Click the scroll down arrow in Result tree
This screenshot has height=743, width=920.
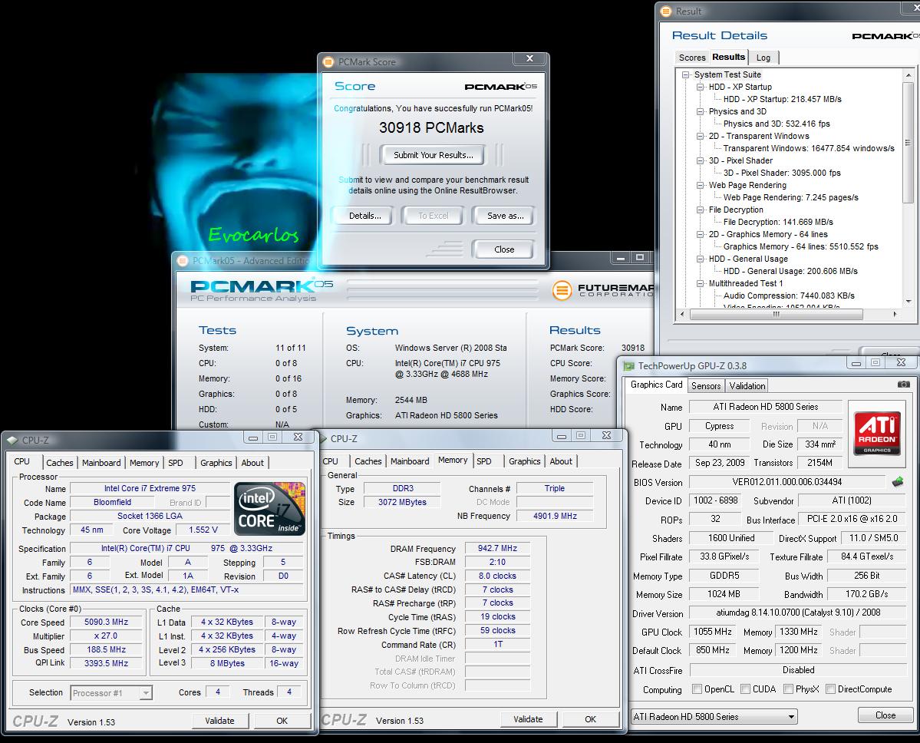coord(908,301)
